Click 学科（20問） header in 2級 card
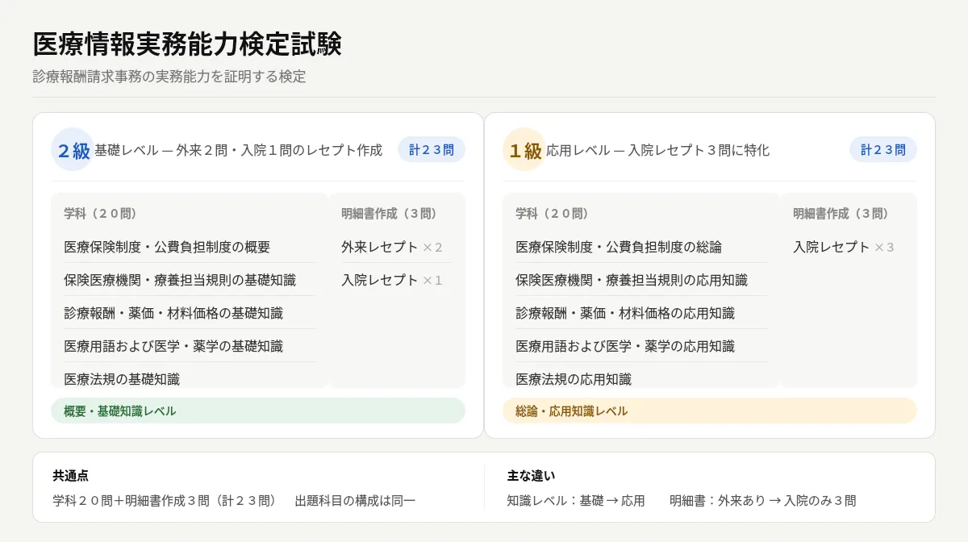Viewport: 968px width, 542px height. tap(101, 214)
